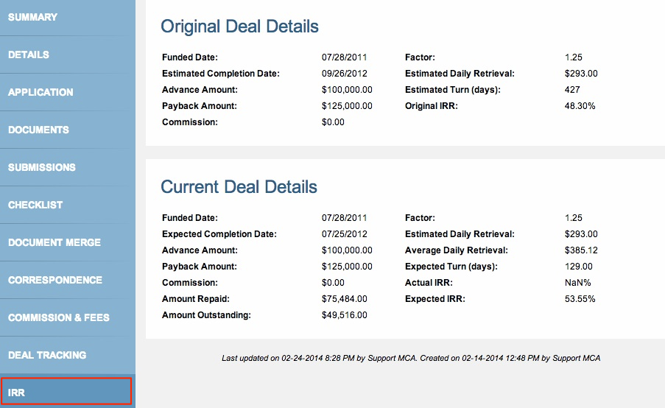Click Average Daily Retrieval value $385.12

tap(581, 250)
